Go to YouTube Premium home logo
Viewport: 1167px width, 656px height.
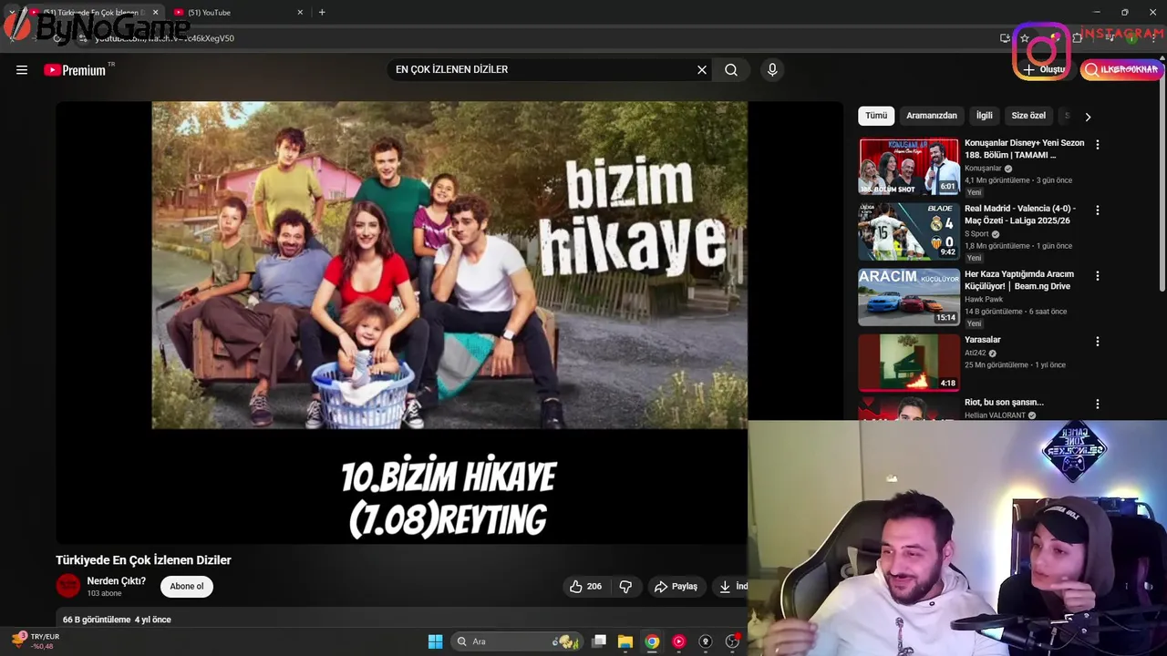point(75,70)
